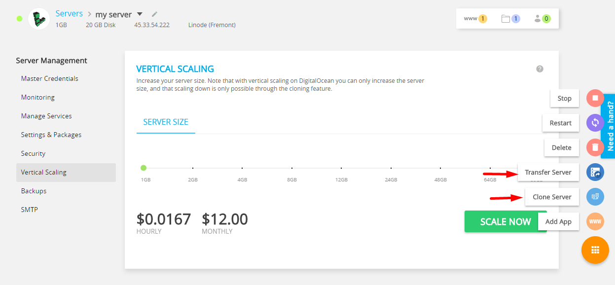The height and width of the screenshot is (285, 615).
Task: Open the Need a hand? side tab
Action: 609,126
